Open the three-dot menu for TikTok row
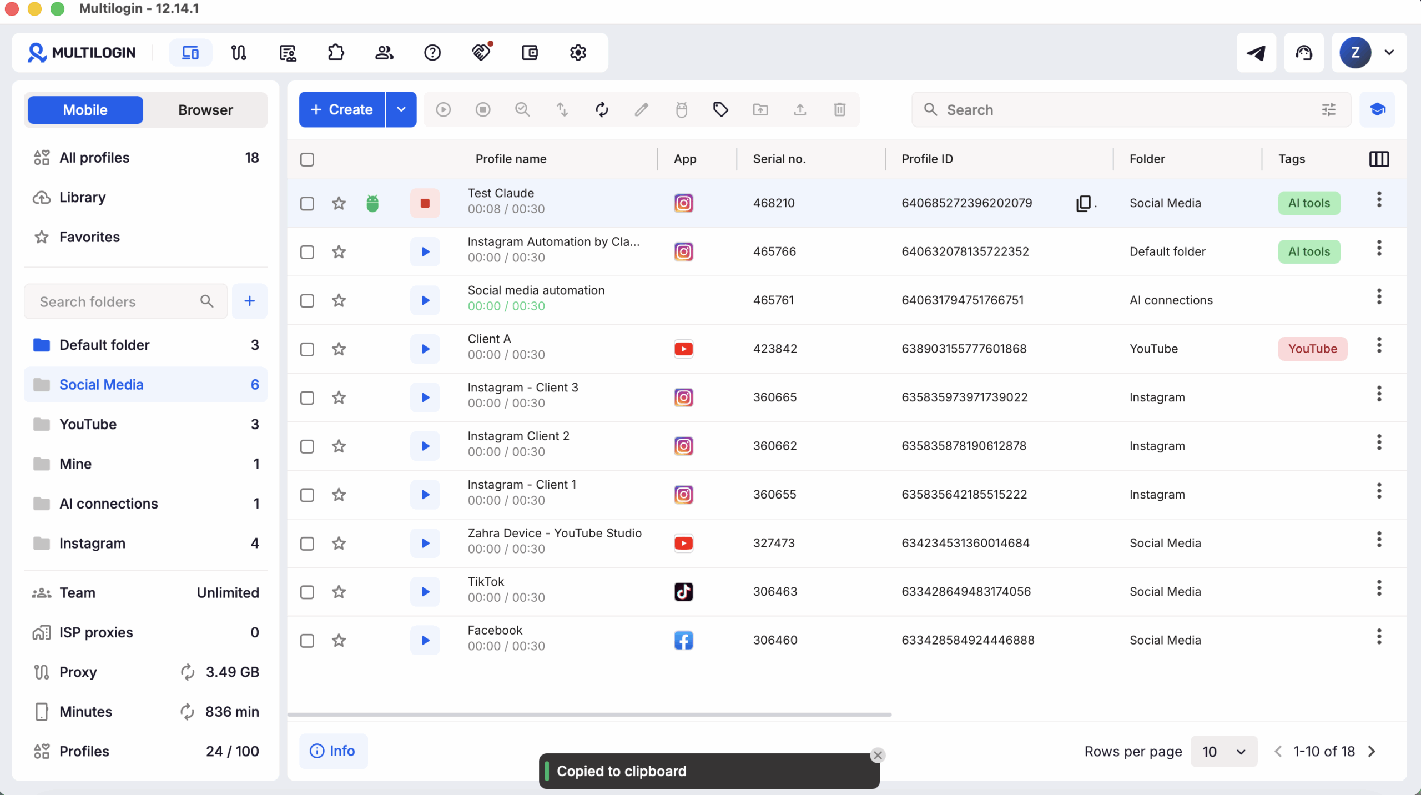Viewport: 1421px width, 795px height. tap(1379, 588)
